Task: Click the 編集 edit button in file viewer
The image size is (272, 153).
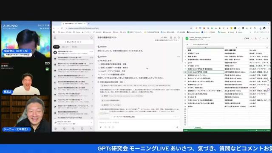Action: (x=246, y=38)
